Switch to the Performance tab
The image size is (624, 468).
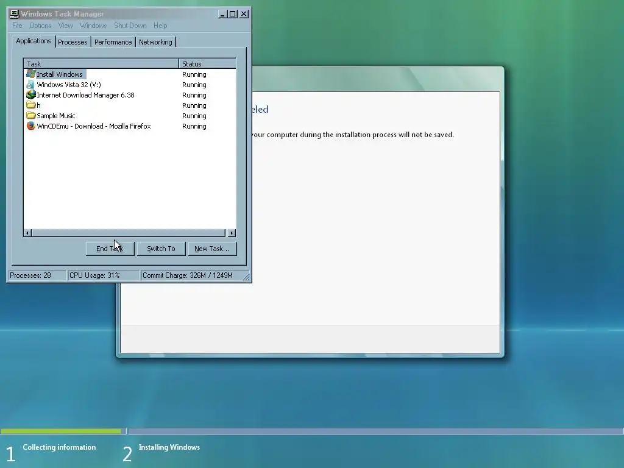(x=113, y=42)
